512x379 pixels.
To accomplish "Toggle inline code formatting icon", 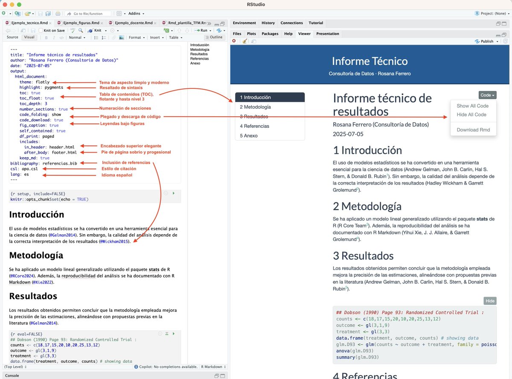I will [x=61, y=38].
